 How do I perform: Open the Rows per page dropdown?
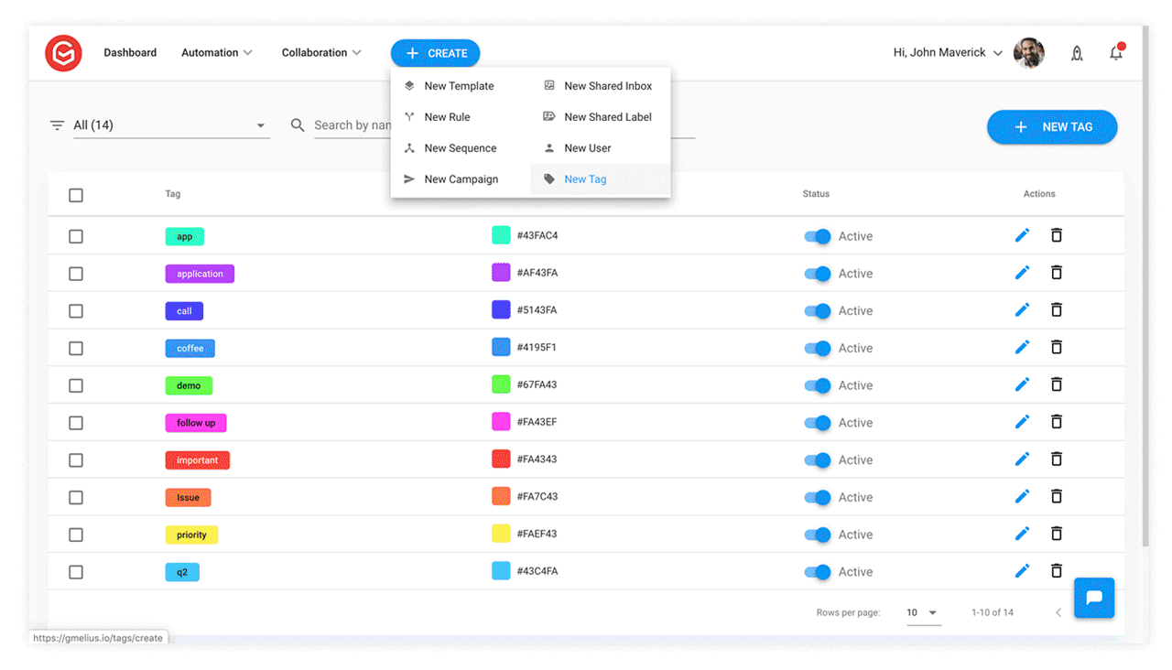click(x=924, y=612)
